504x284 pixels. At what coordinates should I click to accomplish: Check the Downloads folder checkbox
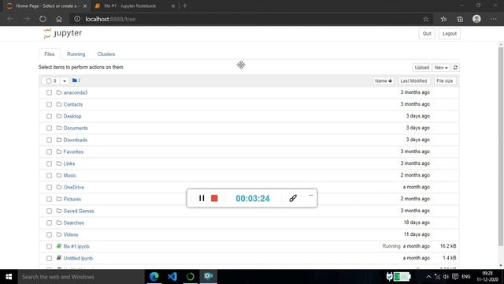[x=49, y=140]
